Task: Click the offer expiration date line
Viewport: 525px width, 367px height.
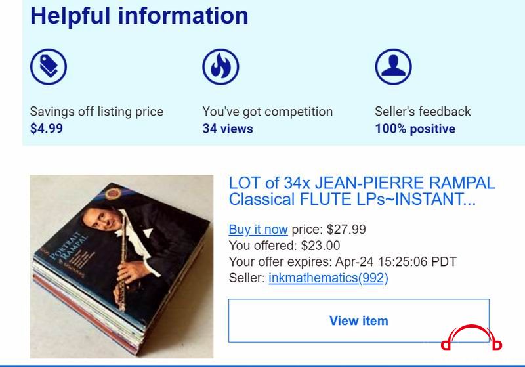Action: tap(343, 261)
